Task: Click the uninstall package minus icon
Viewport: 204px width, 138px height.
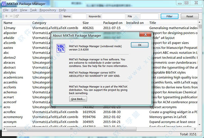Action: tap(11, 16)
